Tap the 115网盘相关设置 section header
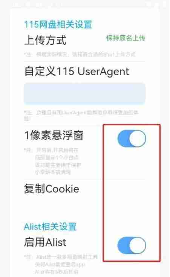This screenshot has width=170, height=277. [x=58, y=24]
